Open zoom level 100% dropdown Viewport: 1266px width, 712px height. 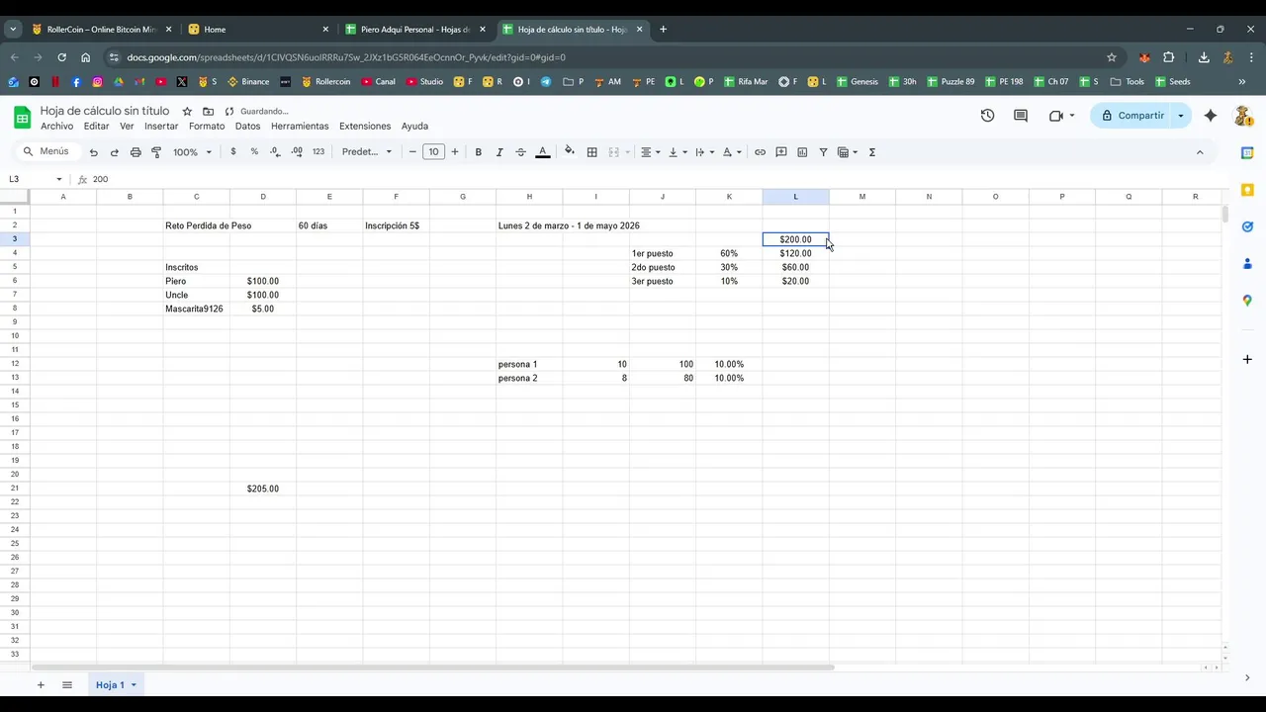[x=192, y=152]
